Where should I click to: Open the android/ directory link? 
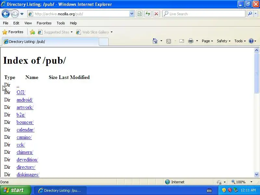25,100
